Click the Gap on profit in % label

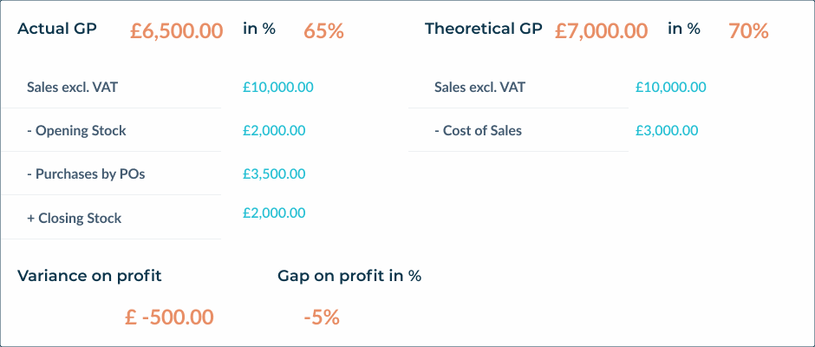tap(349, 276)
